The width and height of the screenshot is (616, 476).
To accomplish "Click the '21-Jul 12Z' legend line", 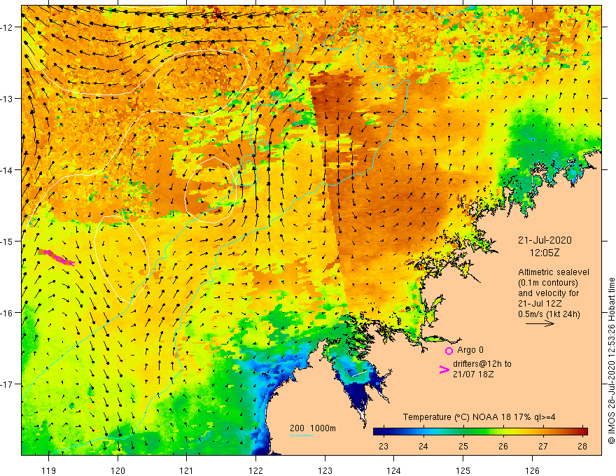I will point(540,304).
